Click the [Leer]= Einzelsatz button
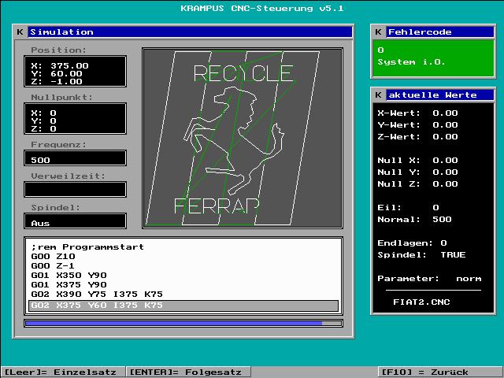Image resolution: width=504 pixels, height=378 pixels. pos(62,372)
